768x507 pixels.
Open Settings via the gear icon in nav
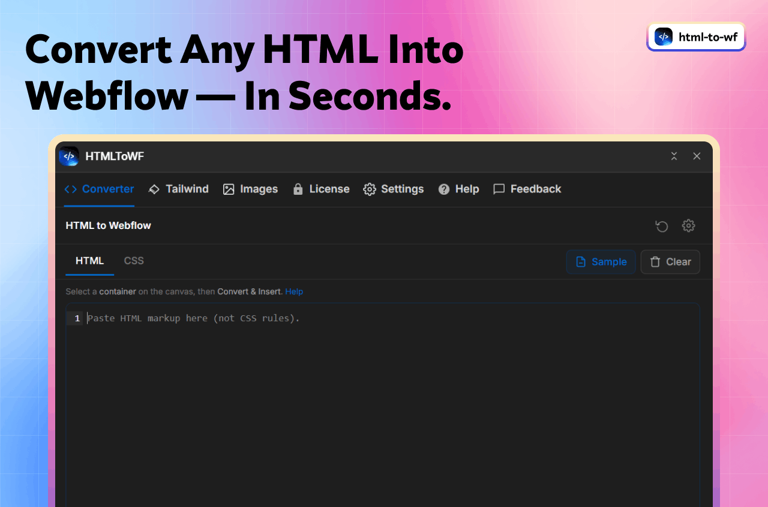370,189
